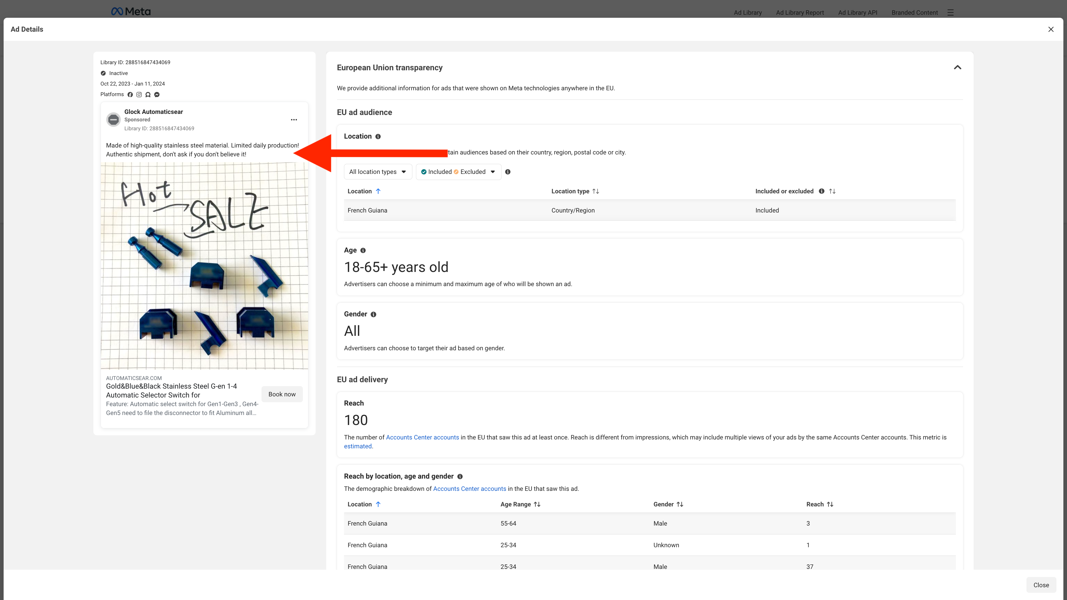Screen dimensions: 1067x600
Task: Sort reach table by Gender column
Action: (680, 504)
